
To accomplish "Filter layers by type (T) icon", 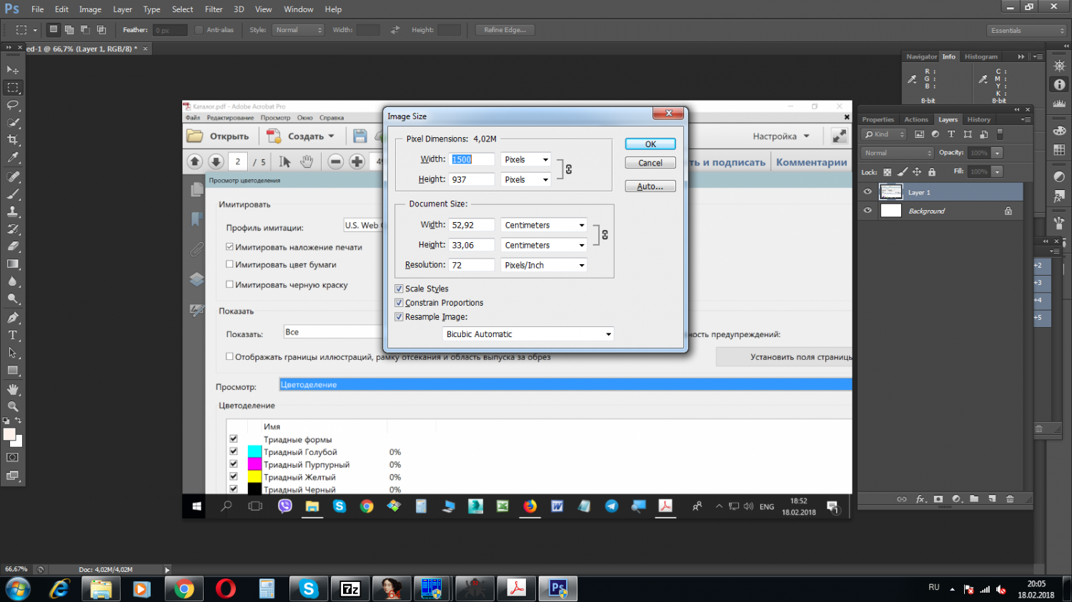I will (x=951, y=134).
